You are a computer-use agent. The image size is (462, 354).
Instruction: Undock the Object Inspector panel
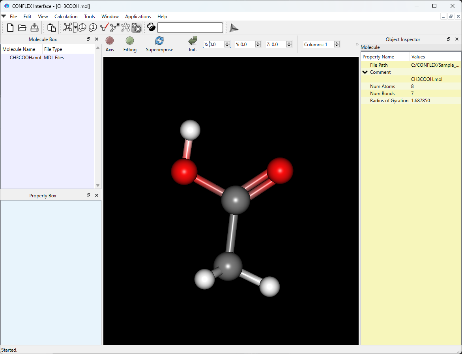(x=449, y=39)
